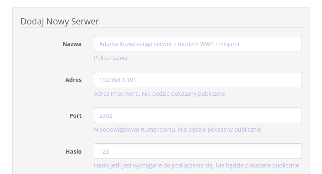
Task: Click the 'Dodaj Nowy Serwer' heading
Action: pos(60,22)
